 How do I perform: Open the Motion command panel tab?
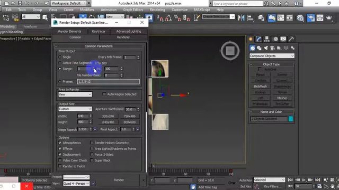pos(275,39)
